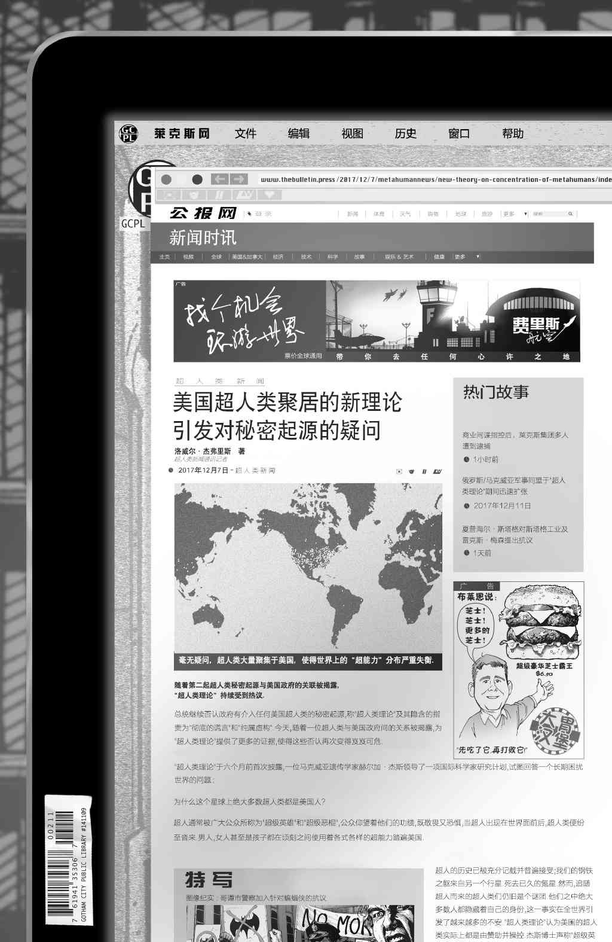Click the browser forward arrow button
This screenshot has height=942, width=612.
pos(239,179)
